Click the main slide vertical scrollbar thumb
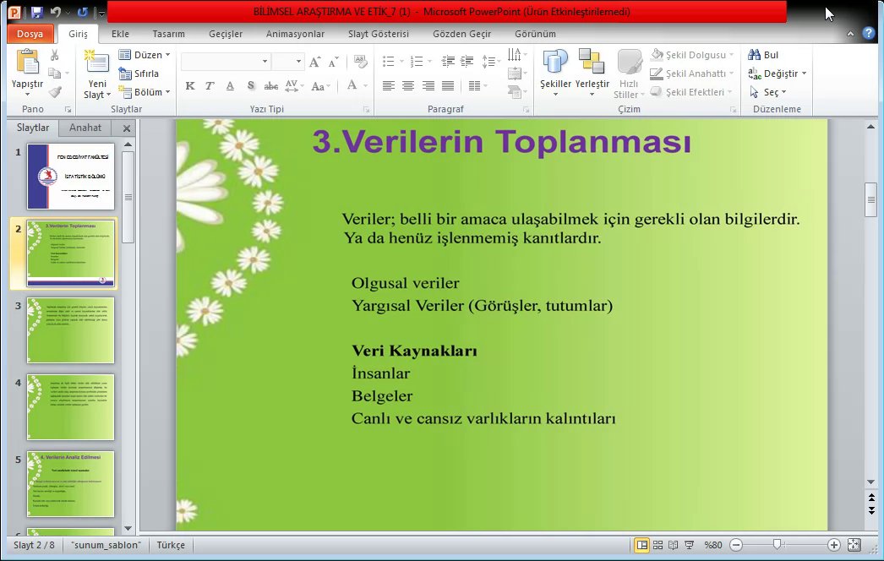884x561 pixels. pyautogui.click(x=871, y=199)
